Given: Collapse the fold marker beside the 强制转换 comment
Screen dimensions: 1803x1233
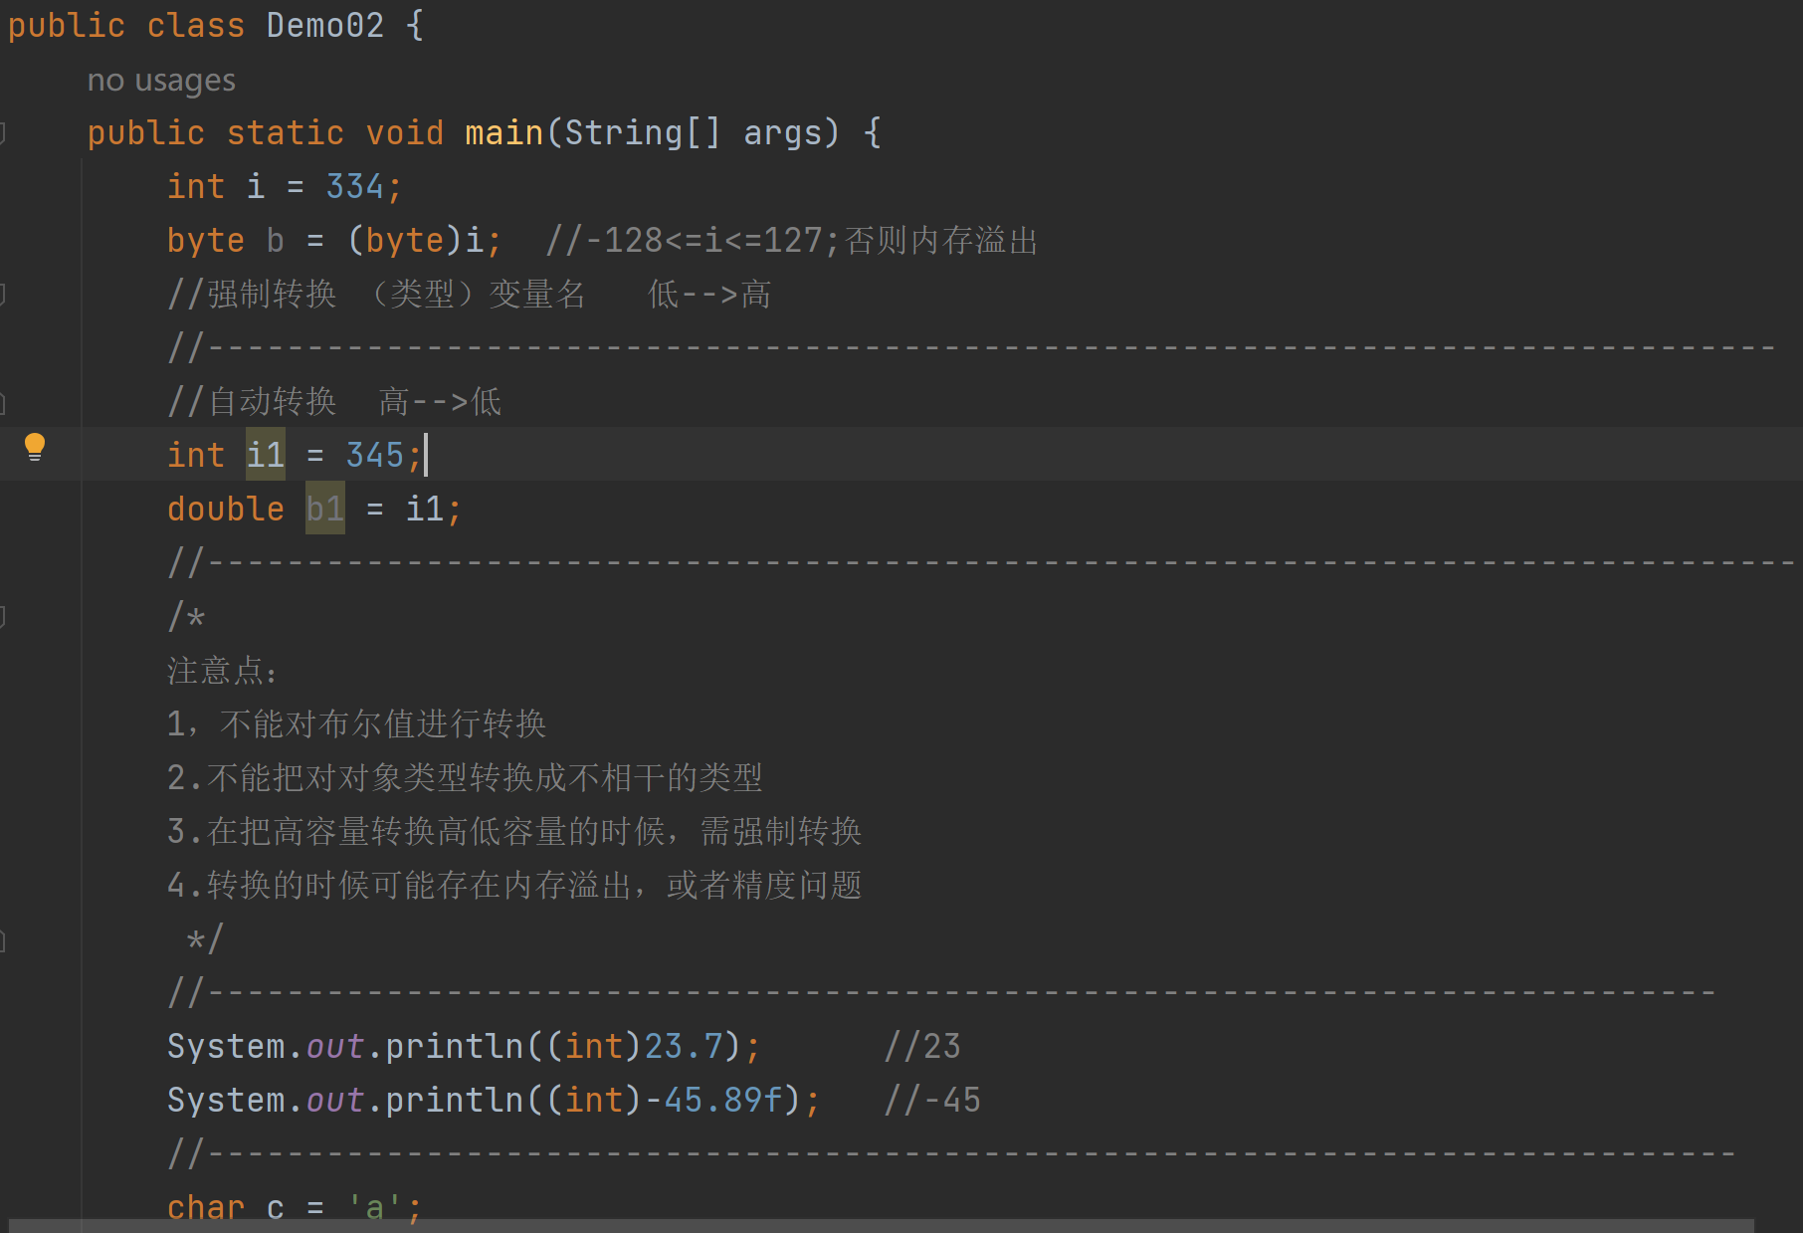Looking at the screenshot, I should click(x=3, y=294).
